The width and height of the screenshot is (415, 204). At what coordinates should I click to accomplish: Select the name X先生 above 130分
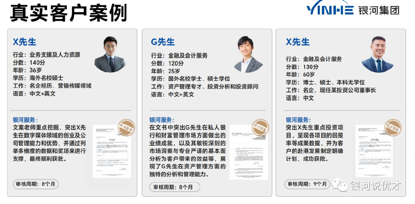[298, 42]
